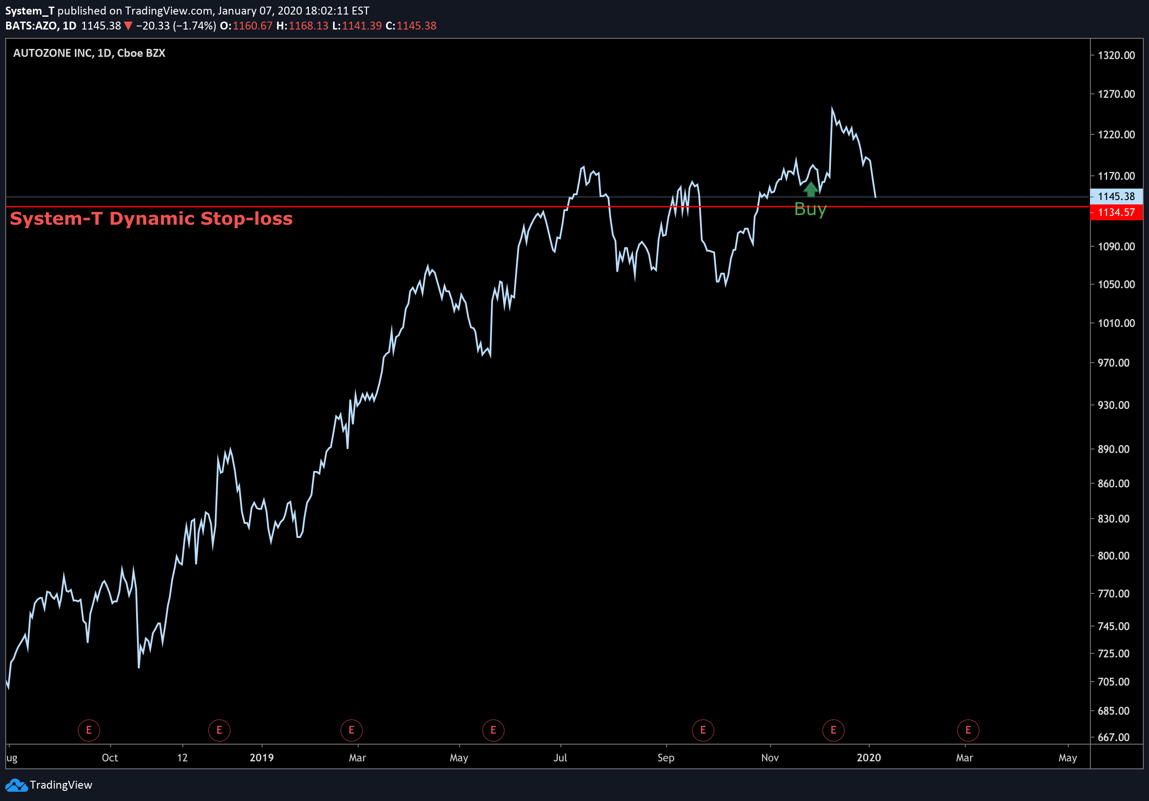Viewport: 1149px width, 801px height.
Task: Click the current price label 1145.38
Action: 1116,197
